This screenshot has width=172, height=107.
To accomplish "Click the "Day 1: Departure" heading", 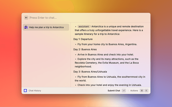I will (x=83, y=39).
